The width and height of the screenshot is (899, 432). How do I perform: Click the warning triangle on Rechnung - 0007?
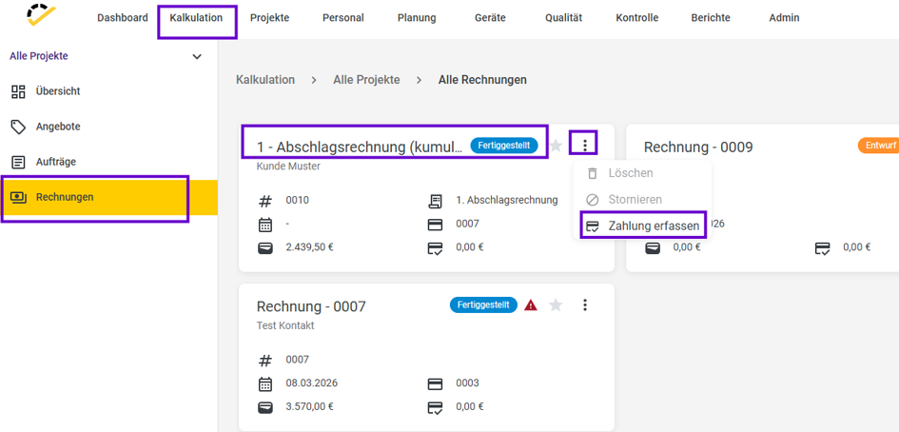(x=531, y=305)
